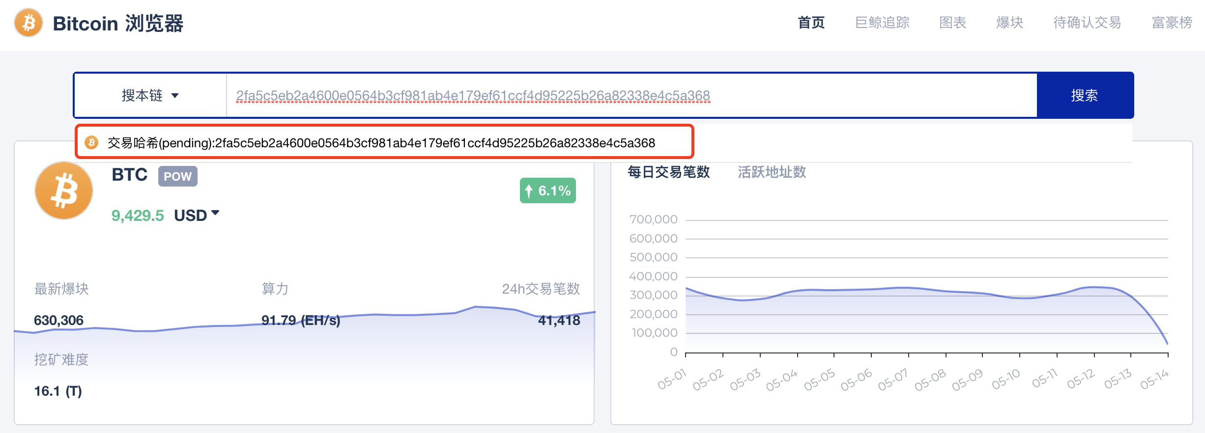Click the POW badge next to BTC
The height and width of the screenshot is (433, 1205).
177,176
